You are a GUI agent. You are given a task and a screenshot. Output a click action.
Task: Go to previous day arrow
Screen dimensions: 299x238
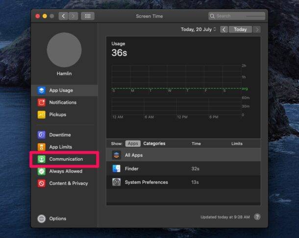(x=224, y=30)
